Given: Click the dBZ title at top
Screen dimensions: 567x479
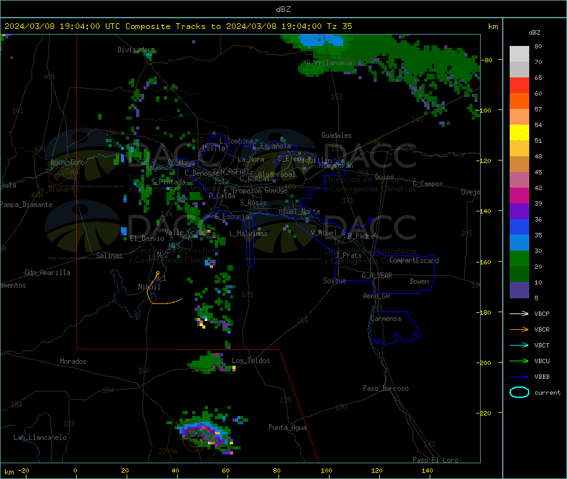Looking at the screenshot, I should pos(283,9).
